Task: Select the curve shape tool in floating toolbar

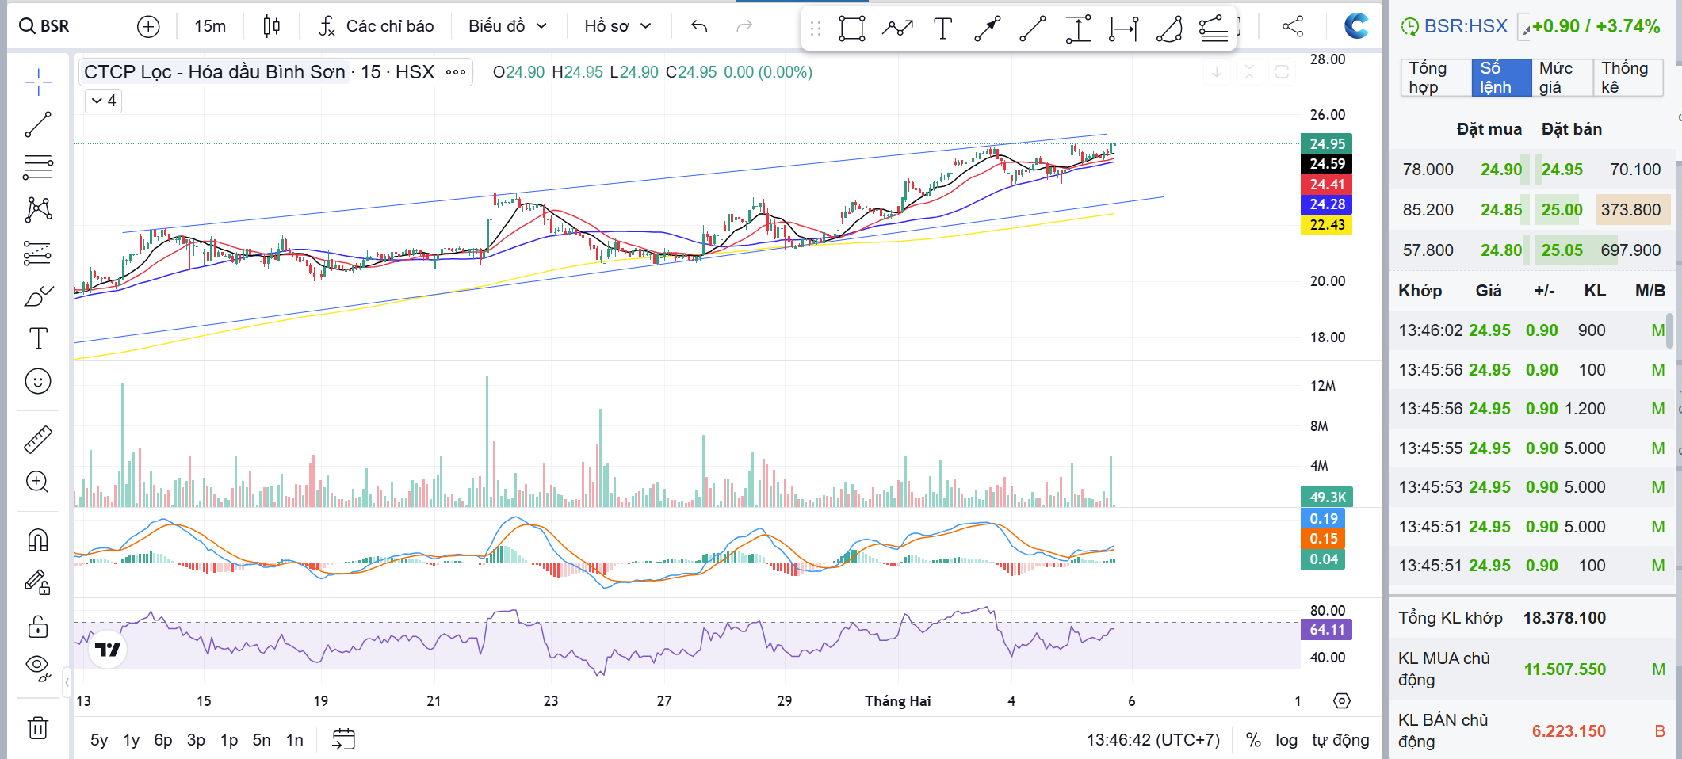Action: 1168,29
